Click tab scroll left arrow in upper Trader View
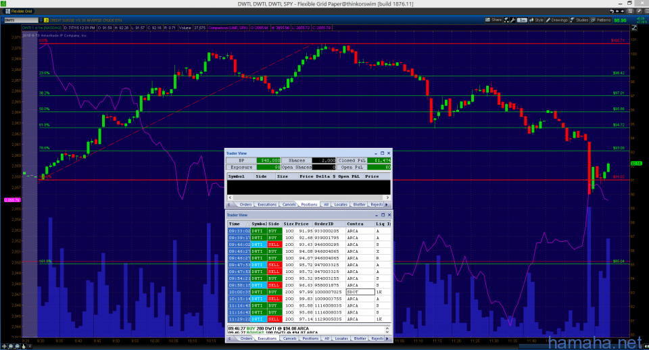 pos(229,204)
